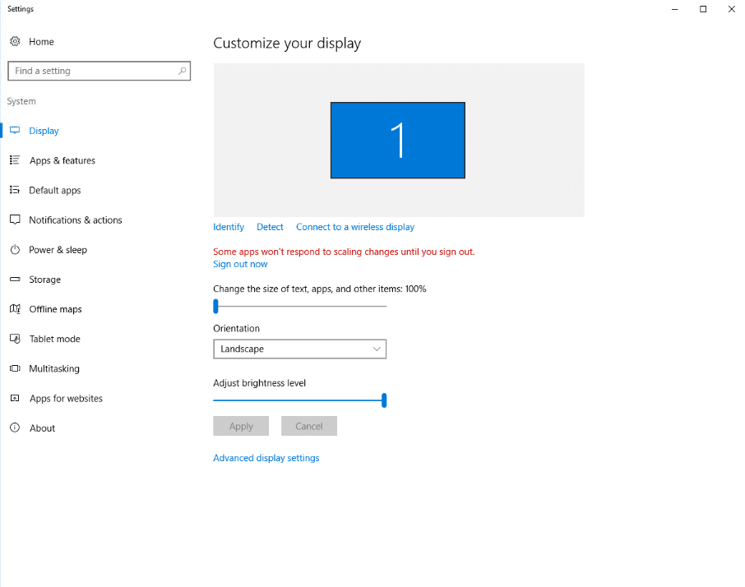
Task: Click the Offline maps map icon
Action: [15, 308]
